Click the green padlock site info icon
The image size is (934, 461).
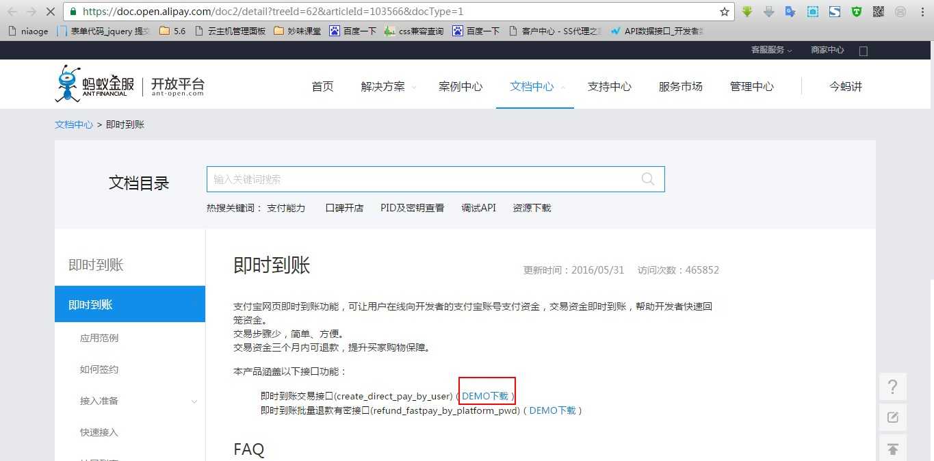(74, 12)
